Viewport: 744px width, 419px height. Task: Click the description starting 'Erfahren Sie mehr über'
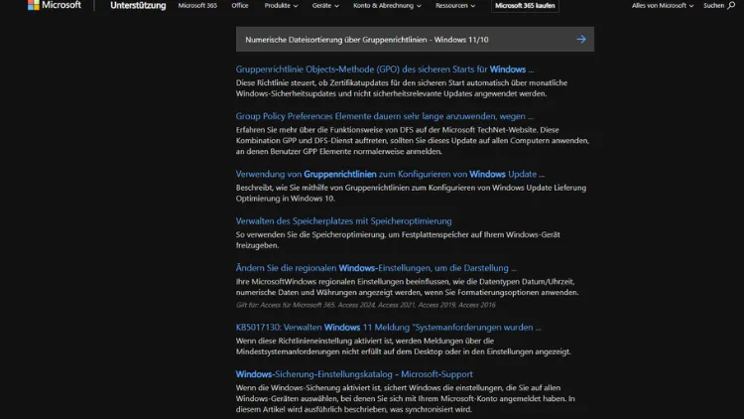pyautogui.click(x=413, y=141)
